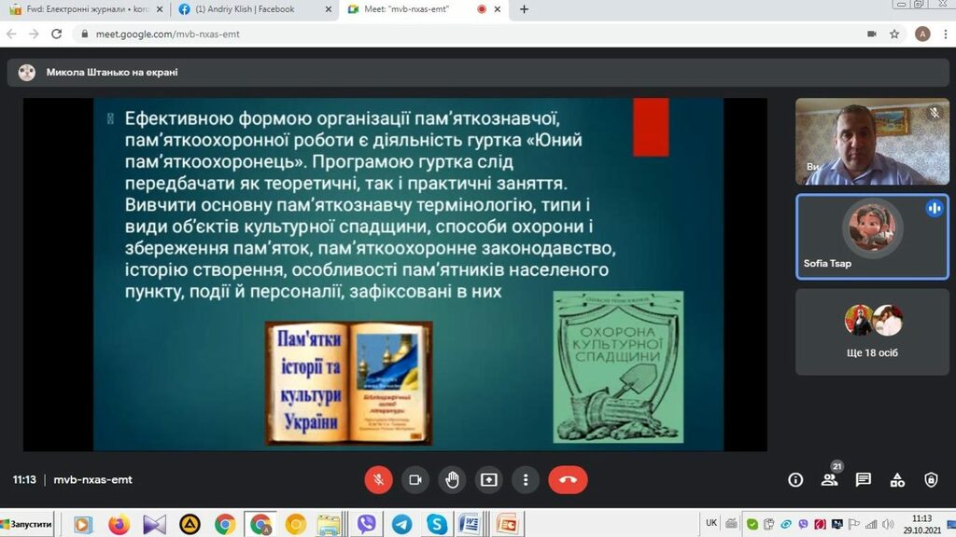Bookmark this page with star icon
Screen dimensions: 956x537
click(x=894, y=34)
